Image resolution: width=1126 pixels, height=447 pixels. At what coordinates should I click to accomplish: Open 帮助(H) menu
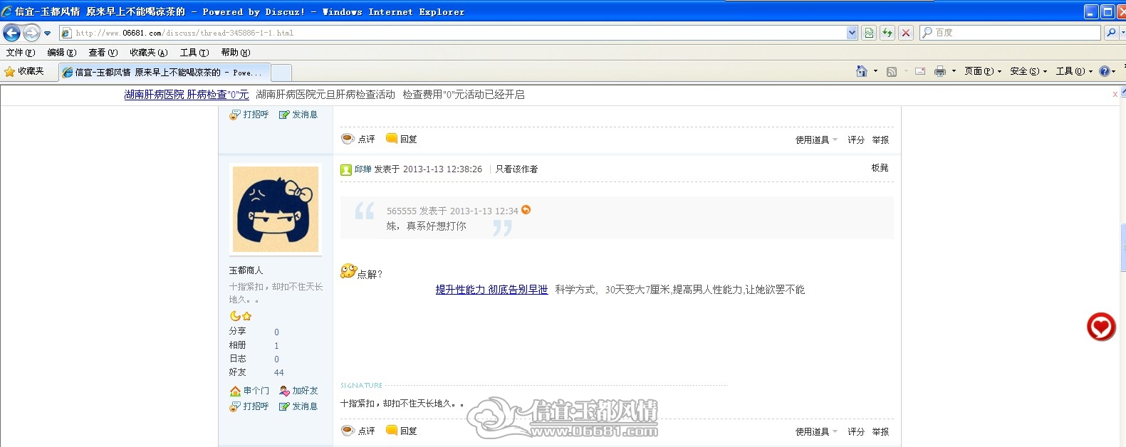pos(235,53)
